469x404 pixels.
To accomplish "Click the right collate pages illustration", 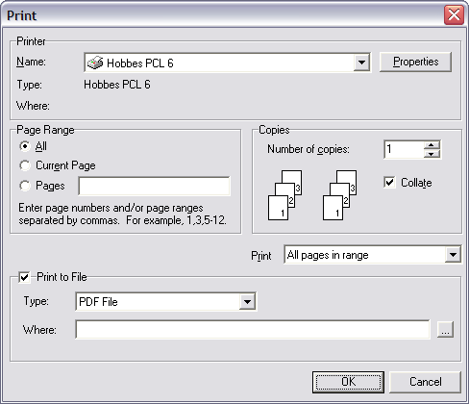I will (x=339, y=195).
